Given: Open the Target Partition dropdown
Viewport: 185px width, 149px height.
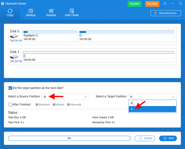Looking at the screenshot, I should [152, 97].
